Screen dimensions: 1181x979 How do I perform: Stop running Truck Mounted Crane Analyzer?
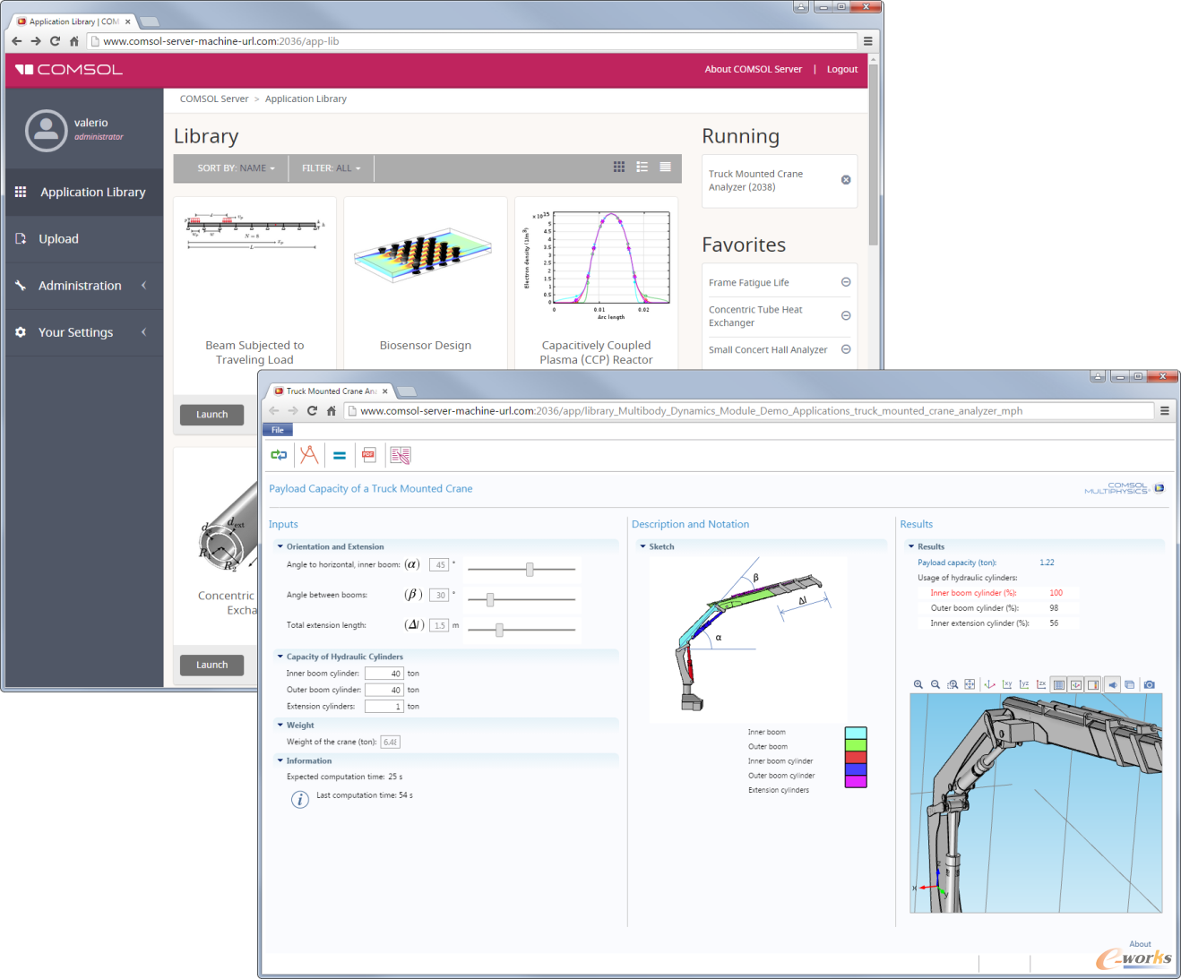point(846,180)
